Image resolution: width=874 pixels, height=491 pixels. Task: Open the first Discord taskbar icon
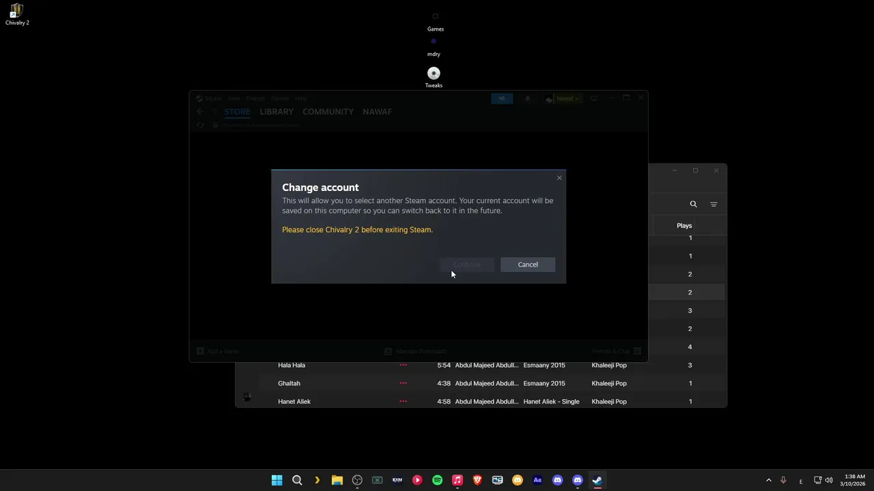557,480
